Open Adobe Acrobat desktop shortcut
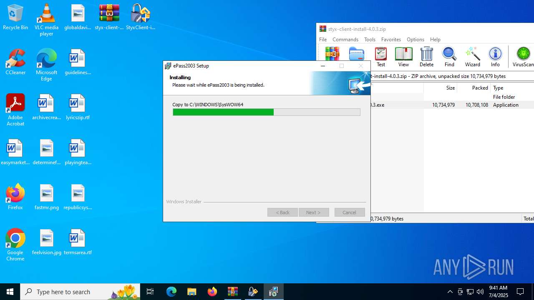Image resolution: width=534 pixels, height=300 pixels. (x=15, y=110)
